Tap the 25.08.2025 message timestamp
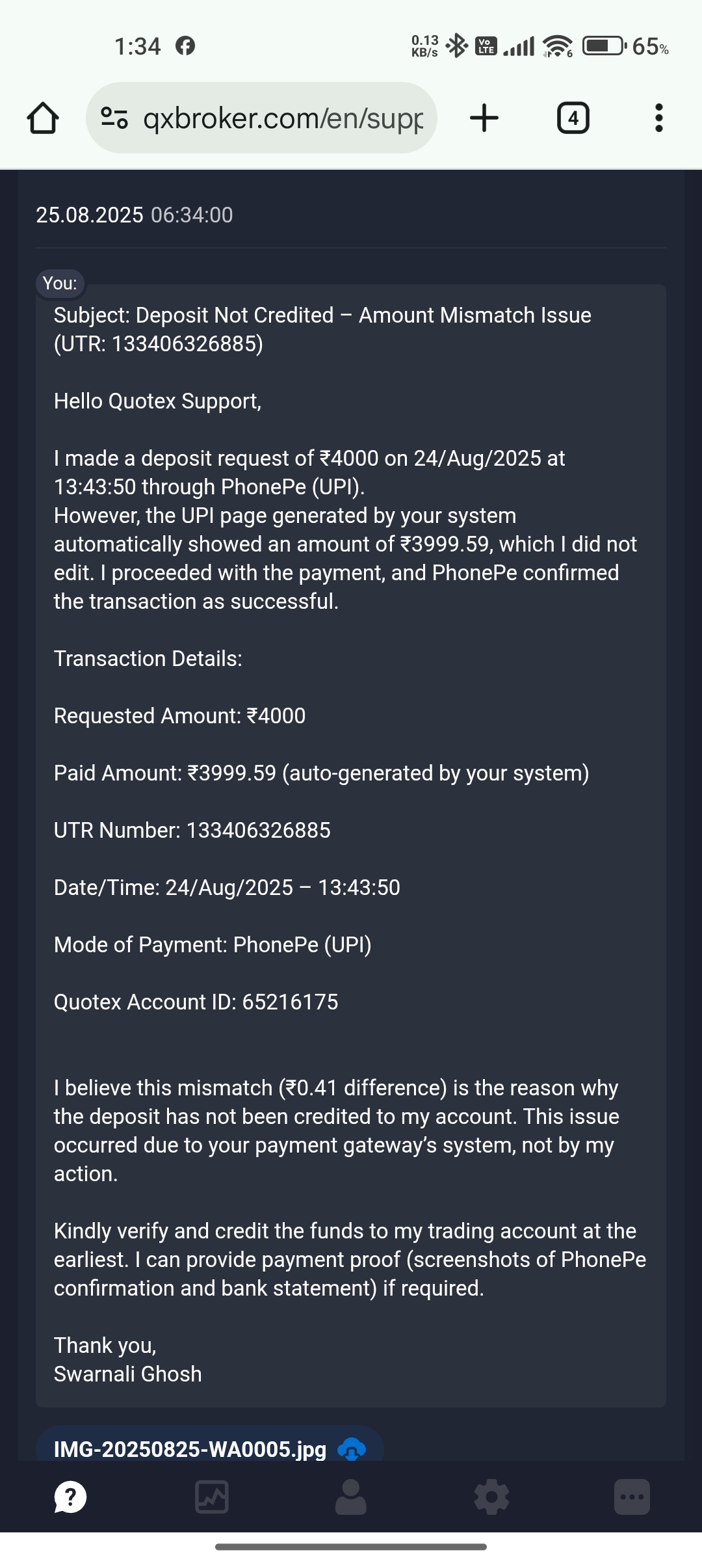The image size is (702, 1561). tap(134, 215)
